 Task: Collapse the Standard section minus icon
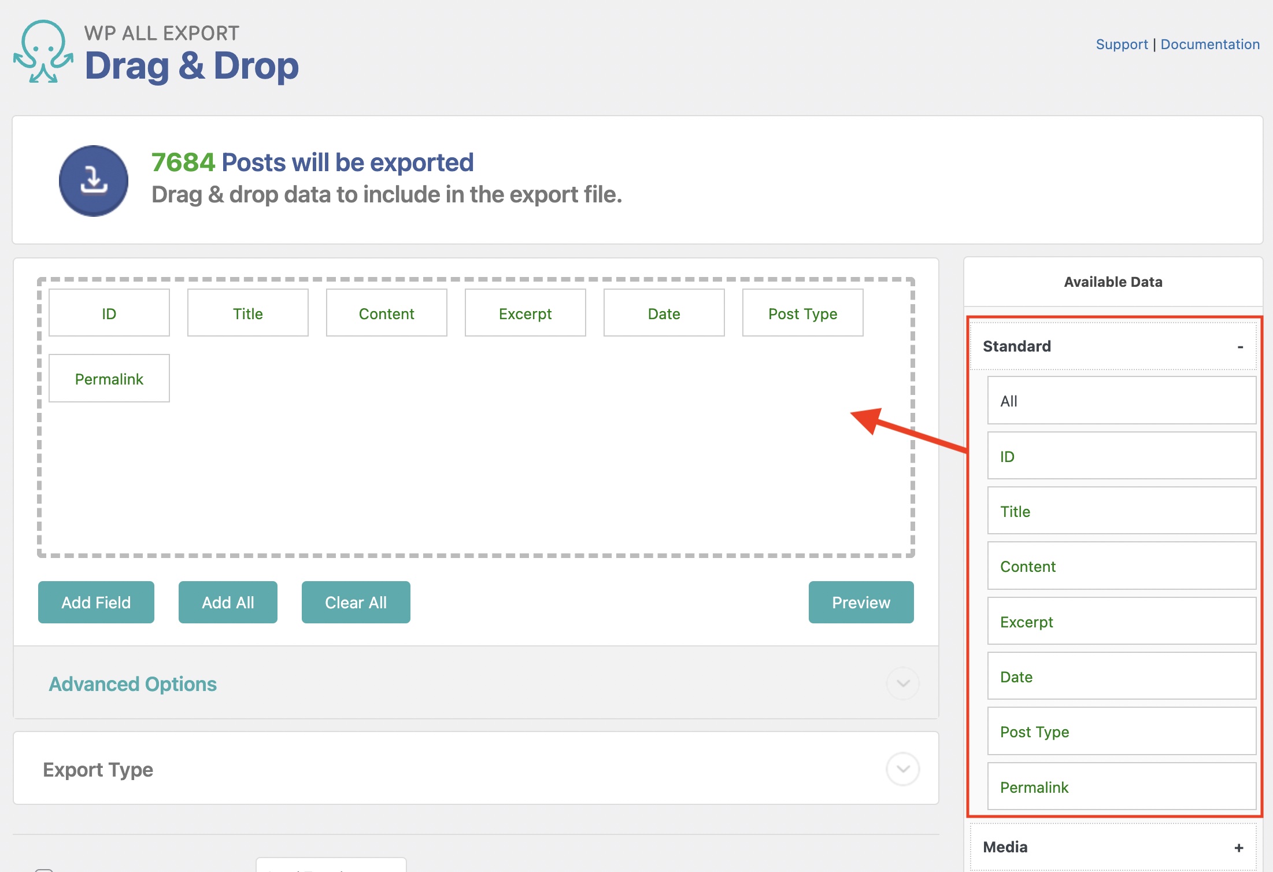click(x=1239, y=347)
